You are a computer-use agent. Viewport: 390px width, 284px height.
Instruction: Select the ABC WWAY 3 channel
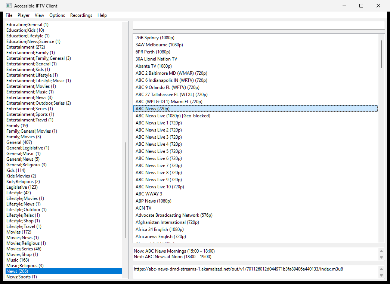pyautogui.click(x=256, y=194)
